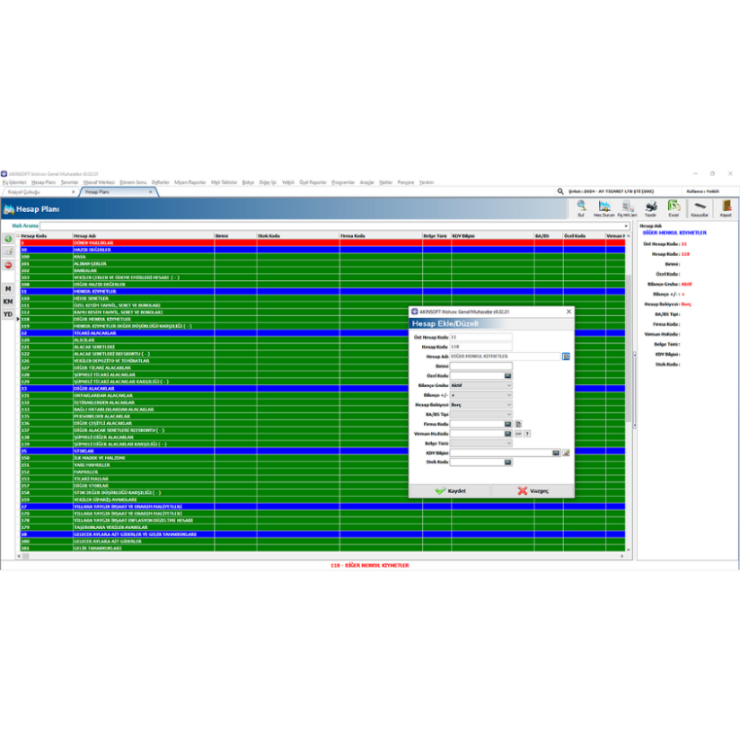Print the chart via Yazdır icon
Screen dimensions: 740x740
click(x=651, y=206)
